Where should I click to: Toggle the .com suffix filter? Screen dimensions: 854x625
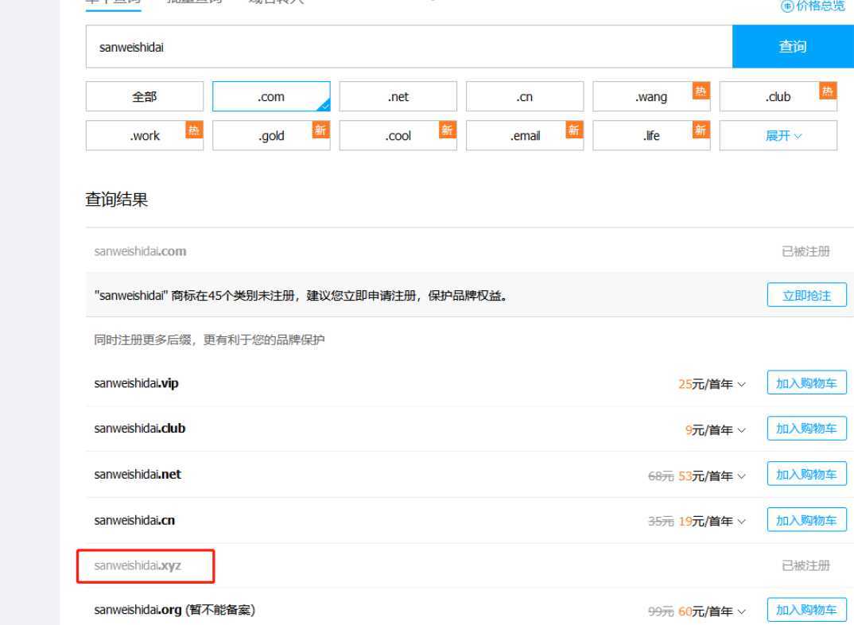271,96
